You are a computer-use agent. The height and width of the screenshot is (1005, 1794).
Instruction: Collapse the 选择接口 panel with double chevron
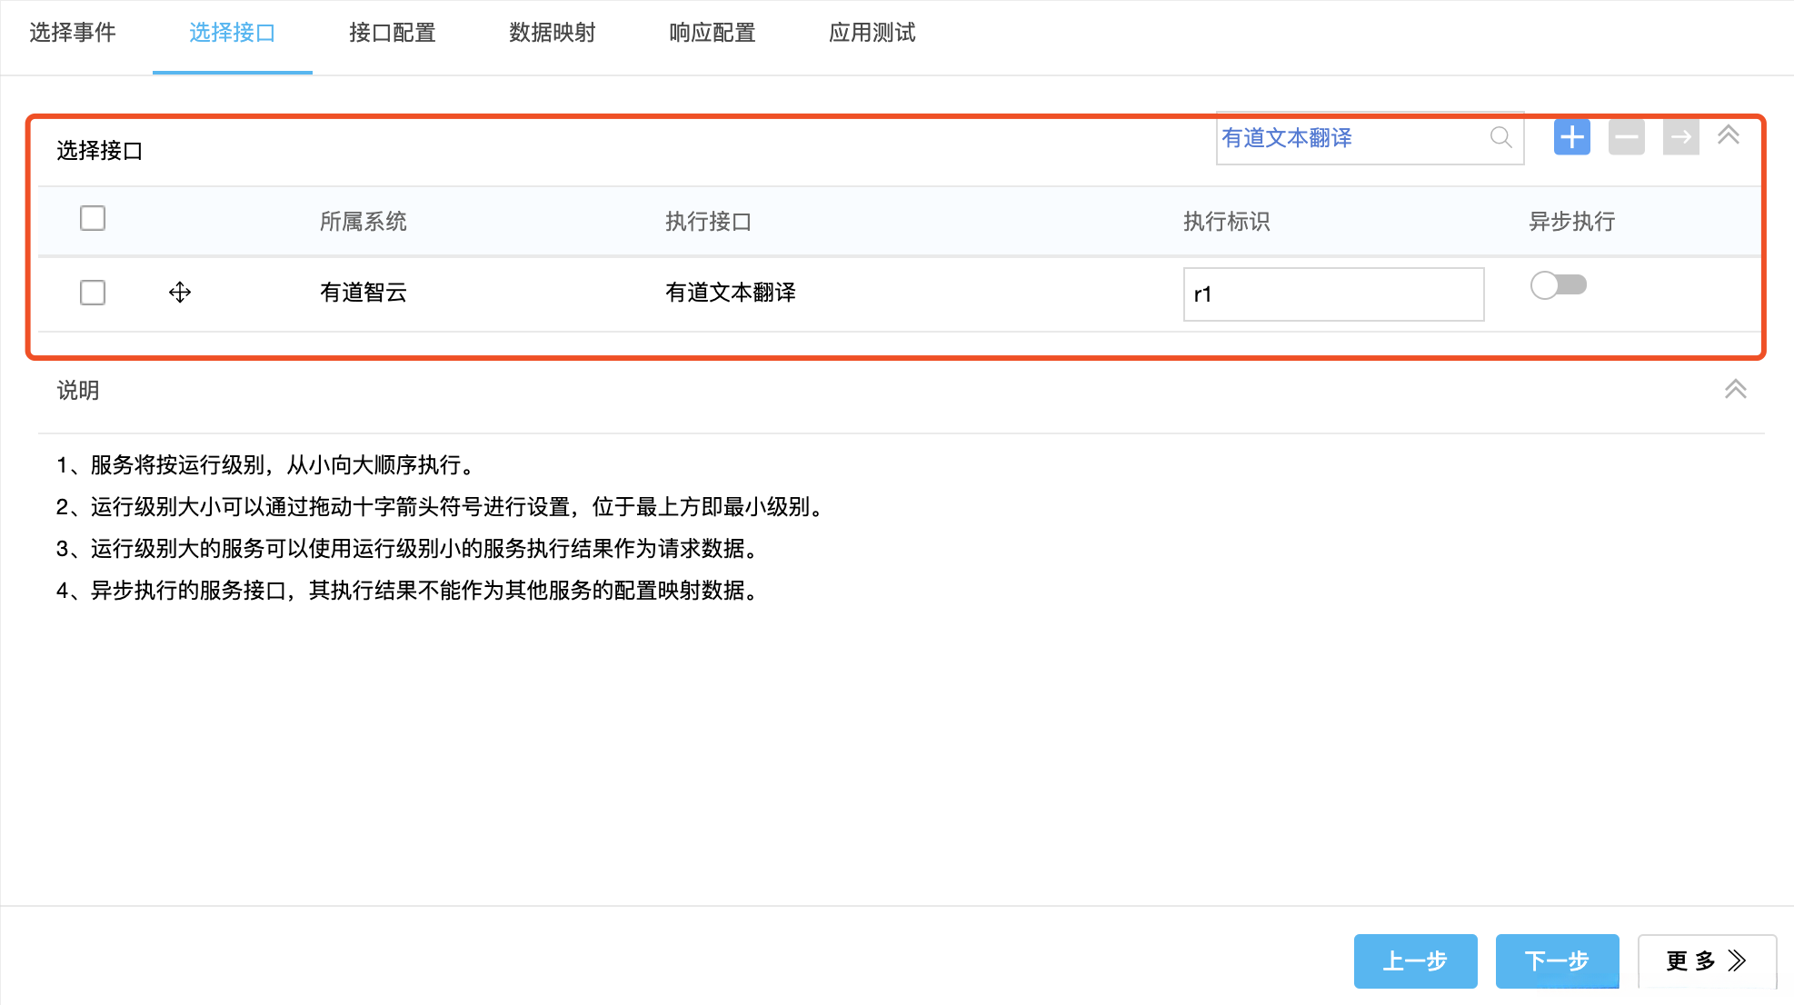point(1728,136)
